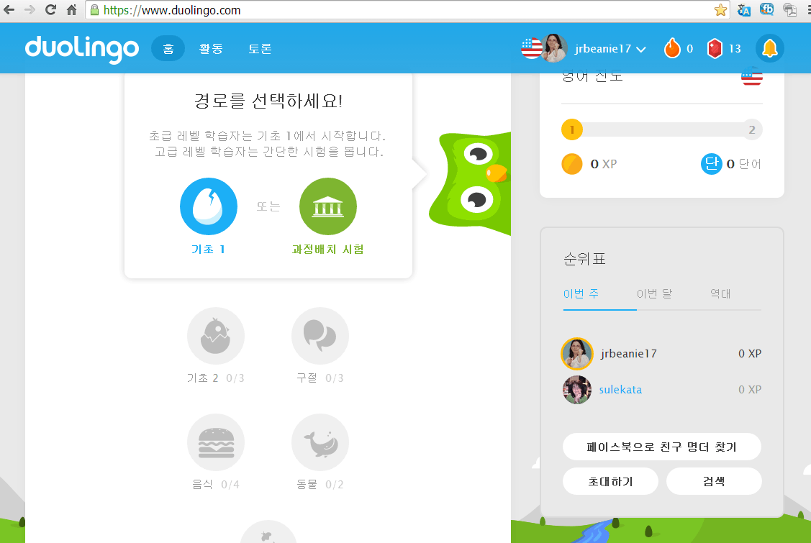Click the 초대하기 invite button
This screenshot has width=811, height=543.
tap(610, 481)
